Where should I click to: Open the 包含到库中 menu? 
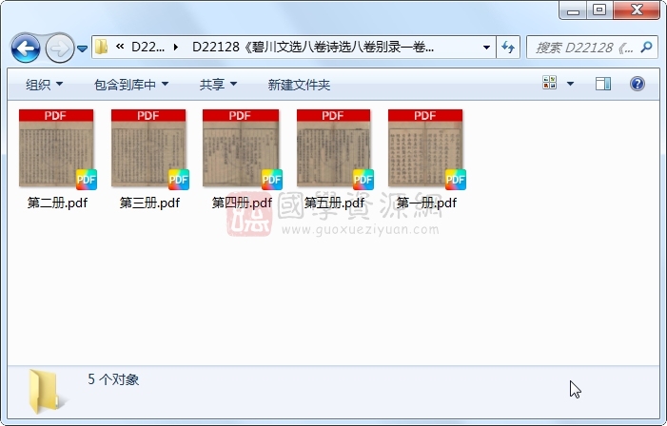tap(131, 85)
